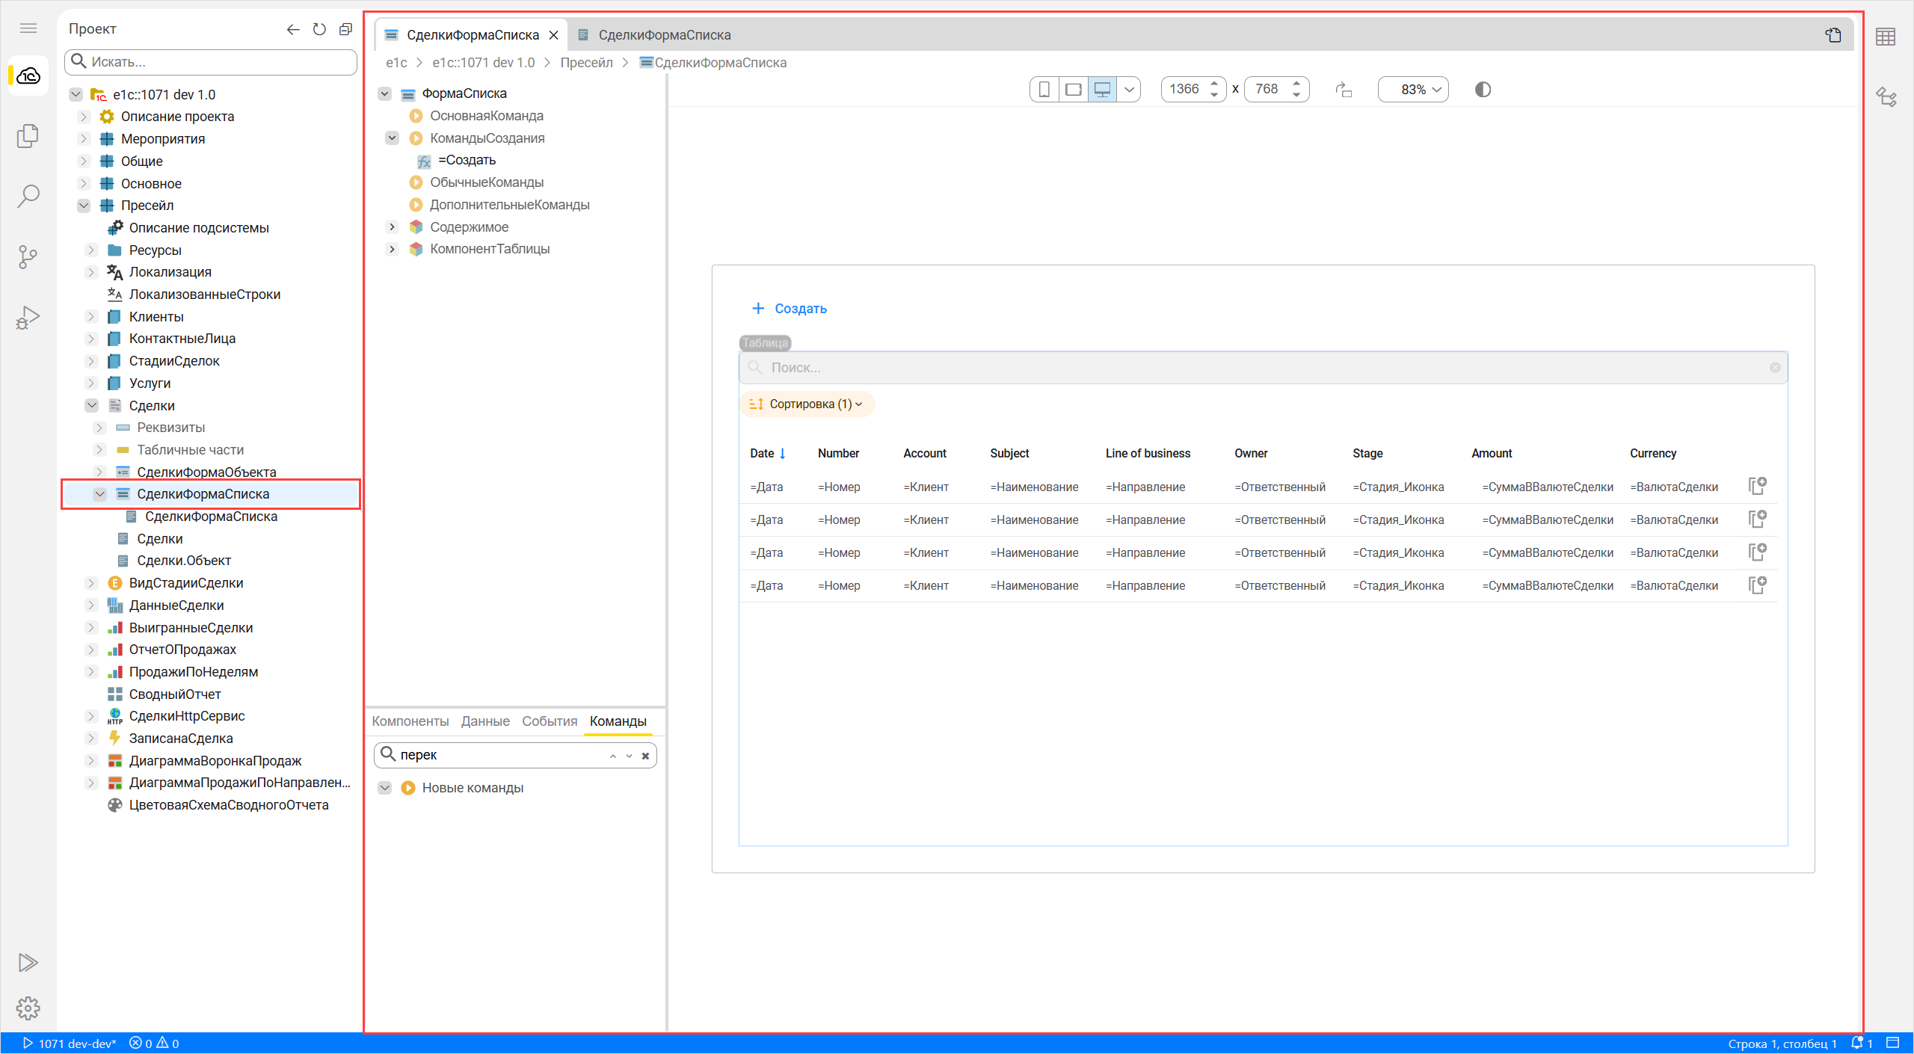Click e1c::1071 dev 1.0 breadcrumb
This screenshot has height=1054, width=1914.
click(x=483, y=63)
